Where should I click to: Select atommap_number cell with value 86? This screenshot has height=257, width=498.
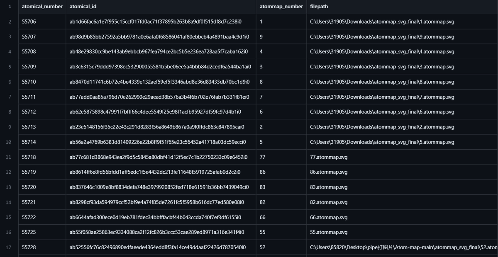pos(281,172)
